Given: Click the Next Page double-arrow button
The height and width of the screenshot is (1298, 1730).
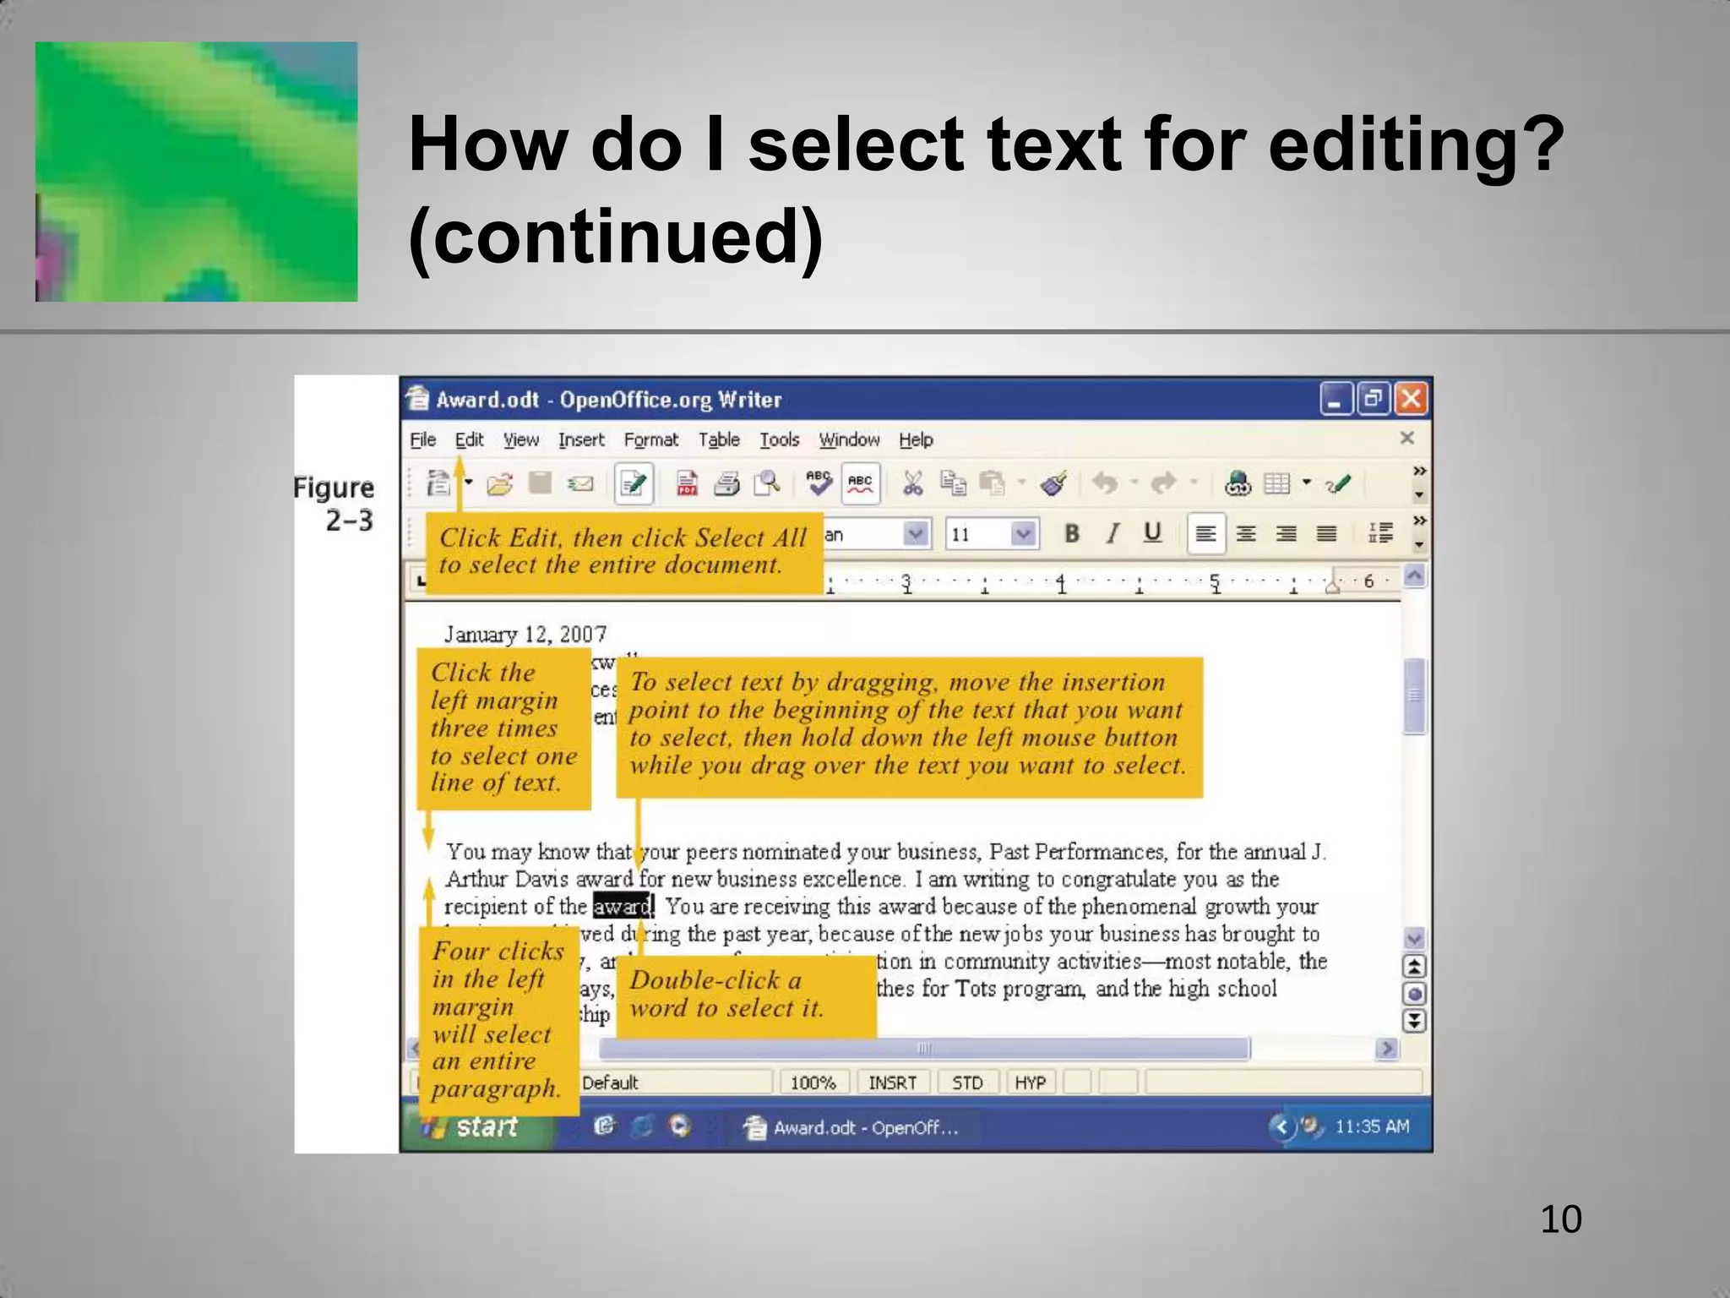Looking at the screenshot, I should (x=1414, y=1021).
